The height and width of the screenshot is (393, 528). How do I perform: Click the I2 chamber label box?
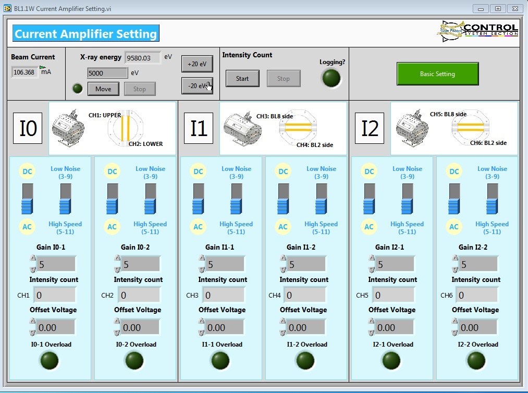pos(370,128)
